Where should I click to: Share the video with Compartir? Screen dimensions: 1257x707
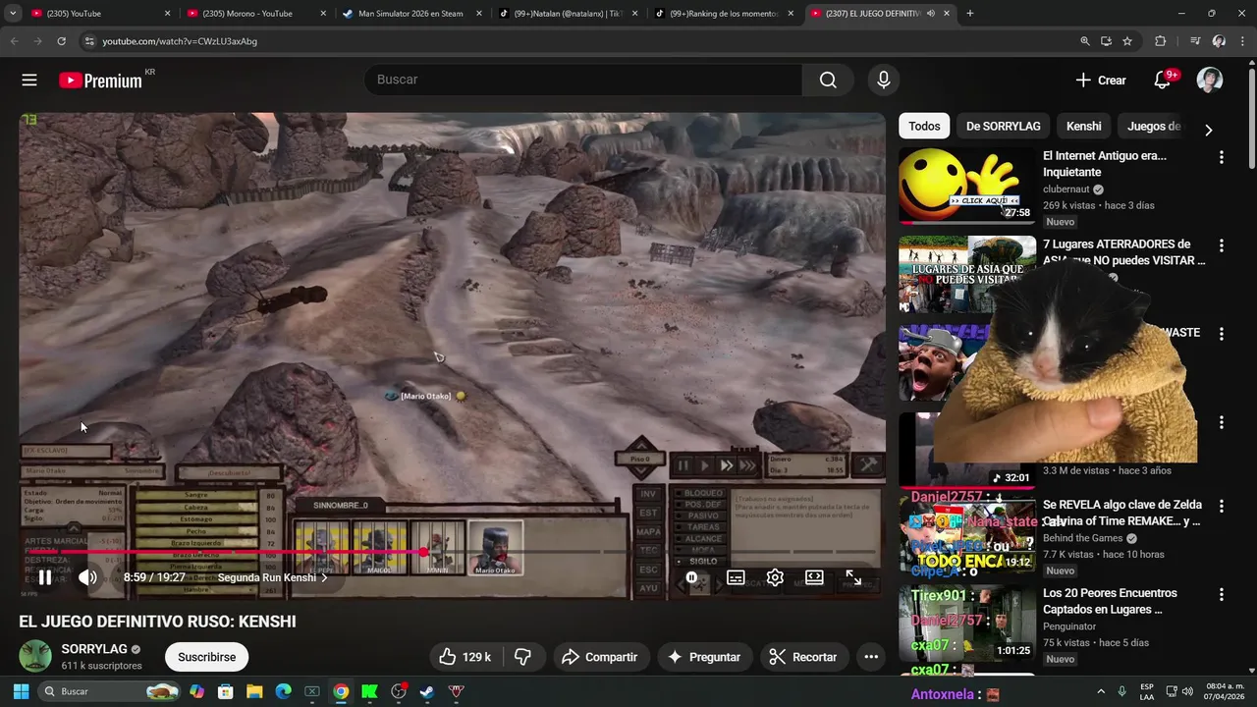(x=599, y=657)
